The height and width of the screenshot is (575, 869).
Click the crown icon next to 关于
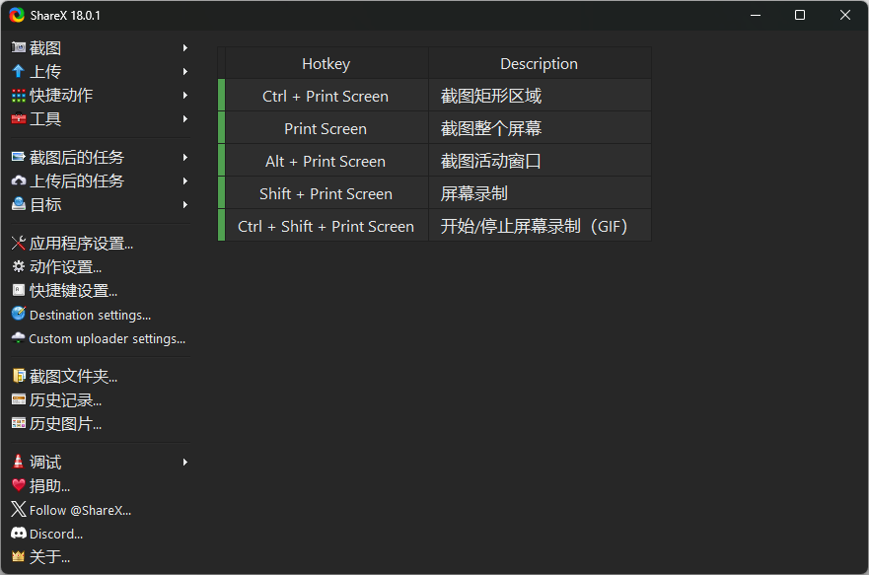(x=18, y=557)
